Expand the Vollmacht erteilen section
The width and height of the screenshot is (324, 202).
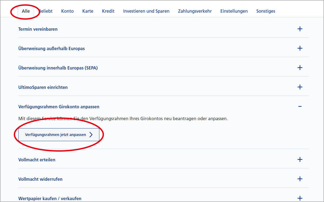pos(300,159)
